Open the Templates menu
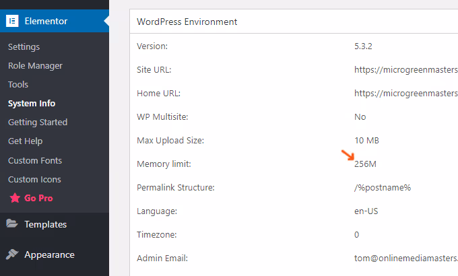 [x=46, y=224]
